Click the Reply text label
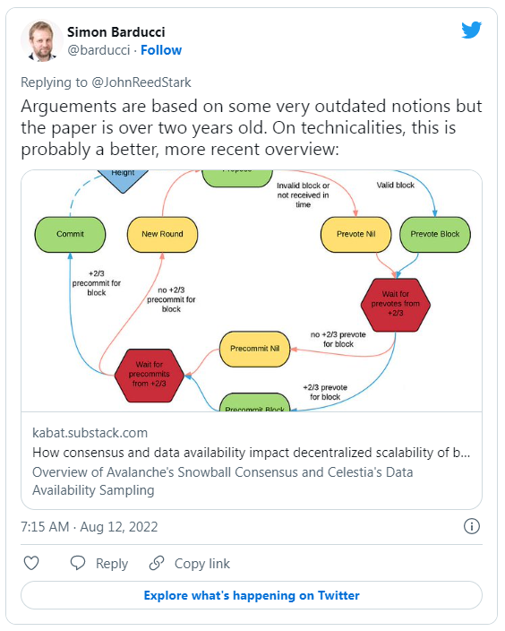Image resolution: width=505 pixels, height=631 pixels. [x=112, y=564]
